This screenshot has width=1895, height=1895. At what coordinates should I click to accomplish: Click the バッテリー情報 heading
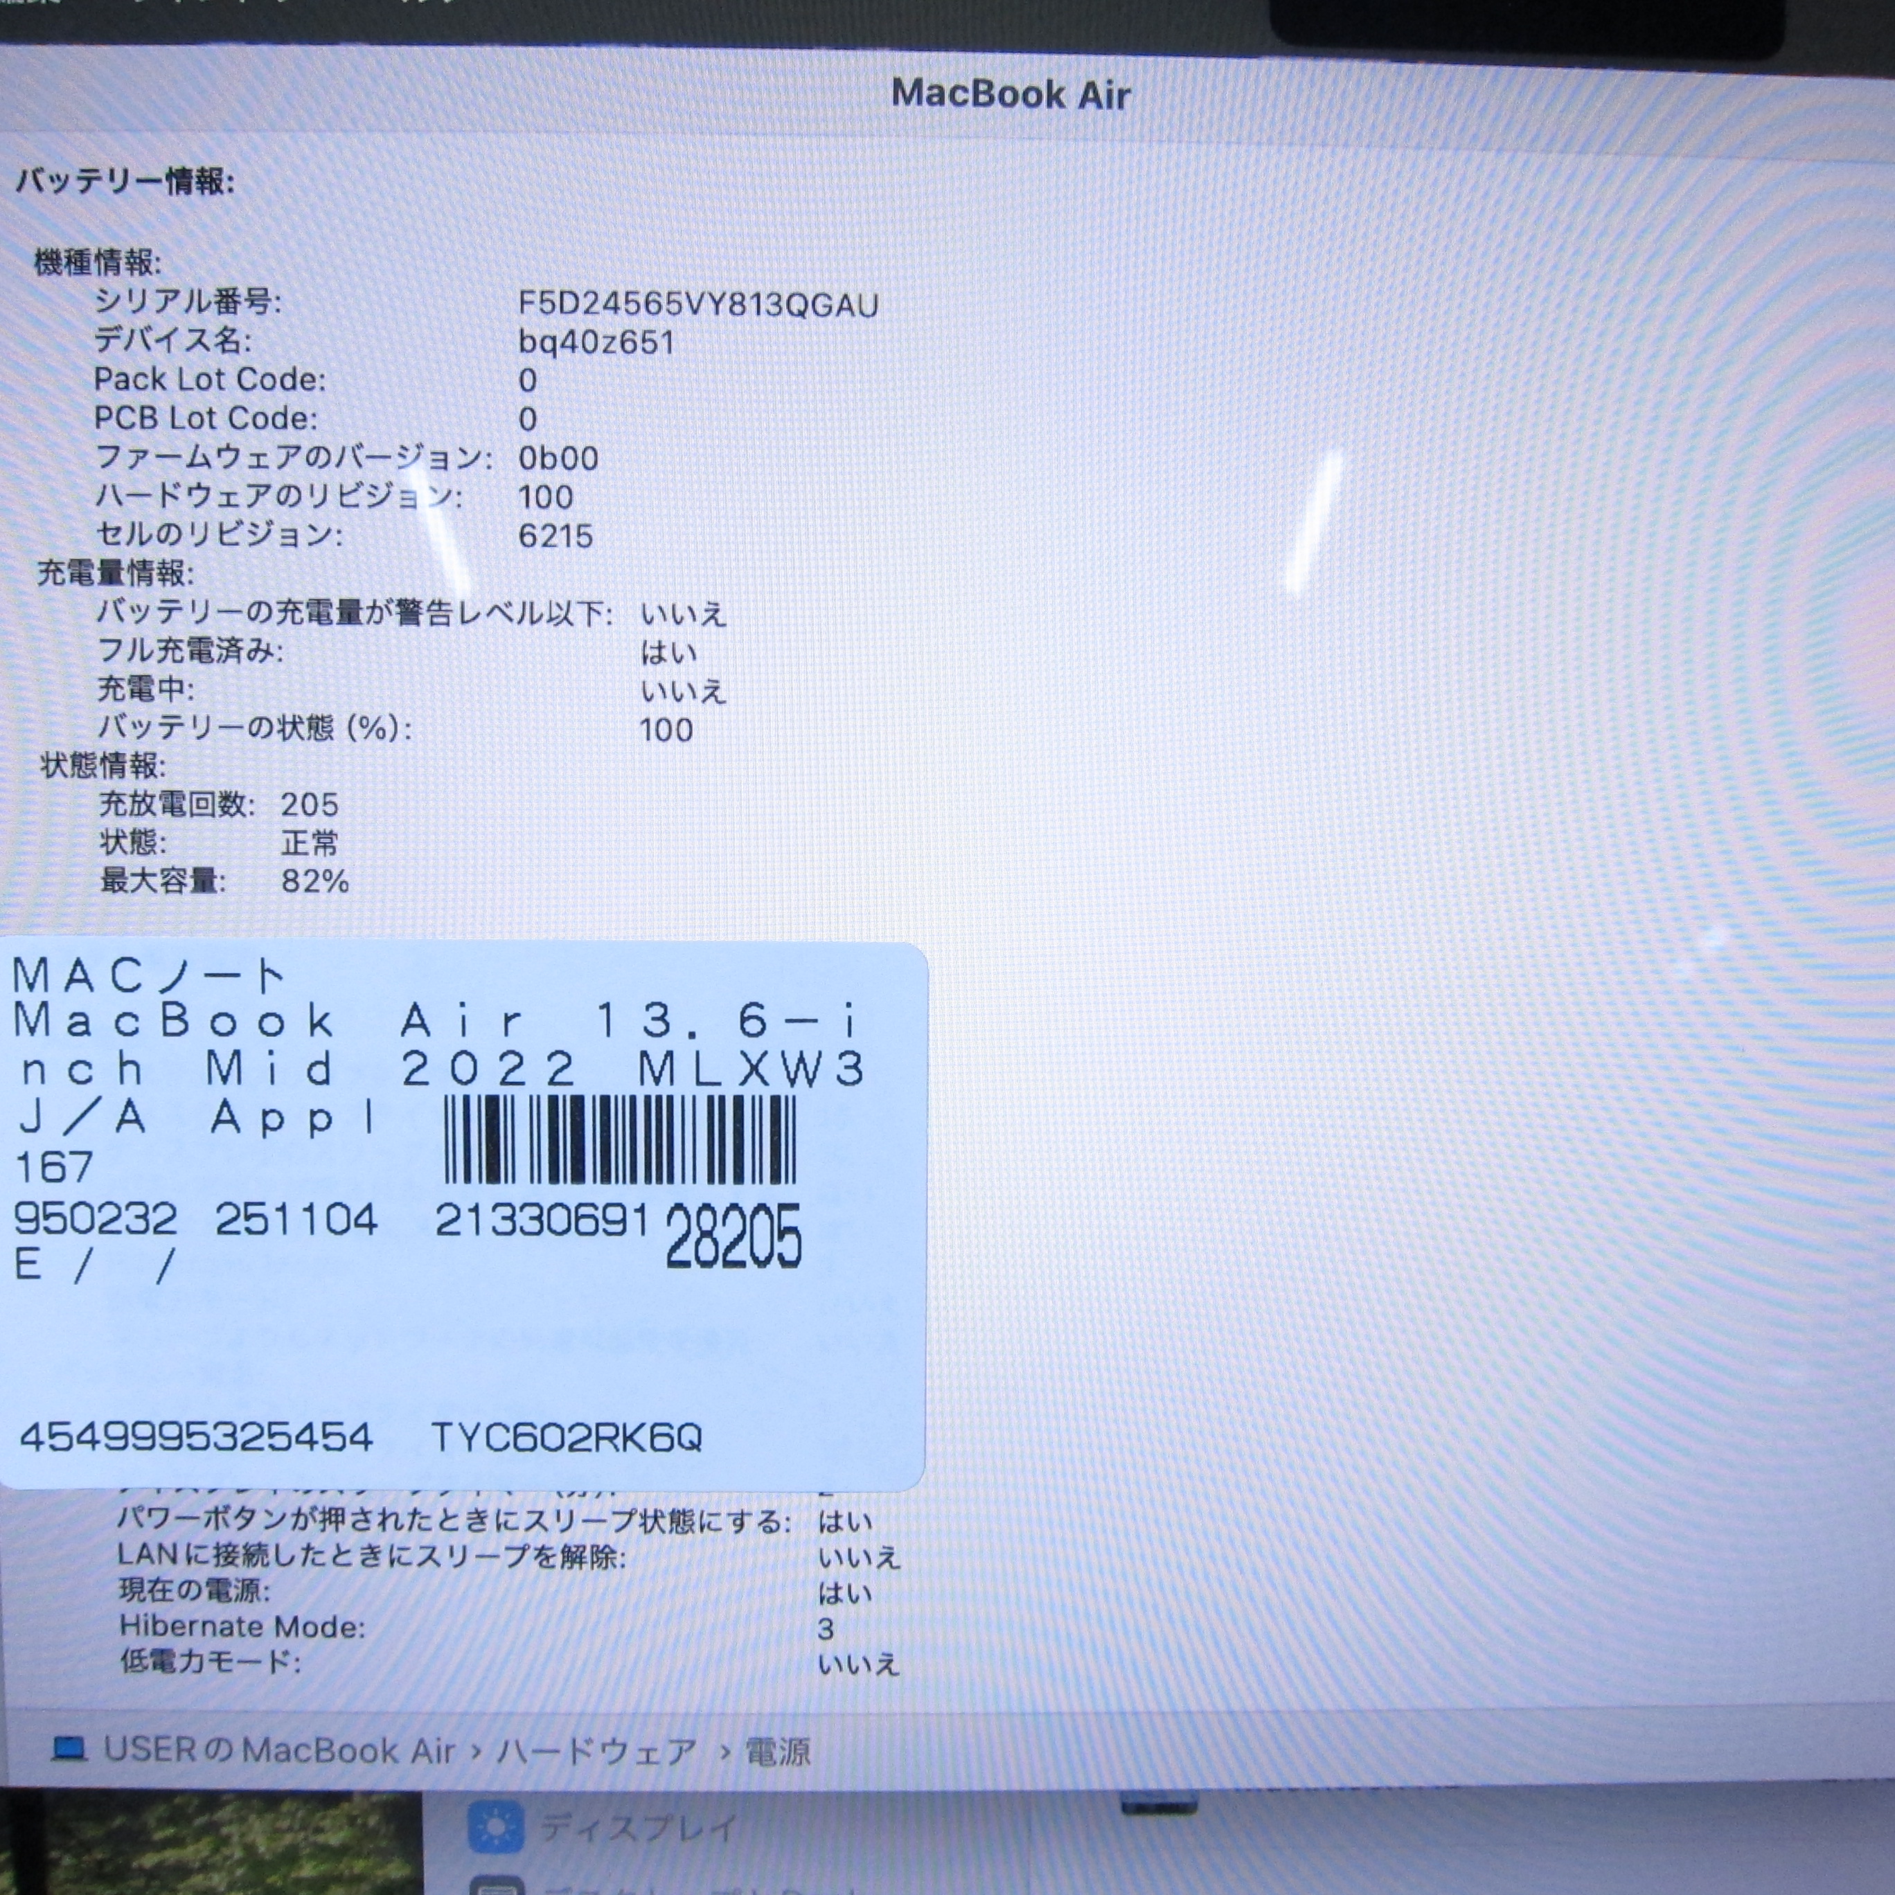click(125, 181)
